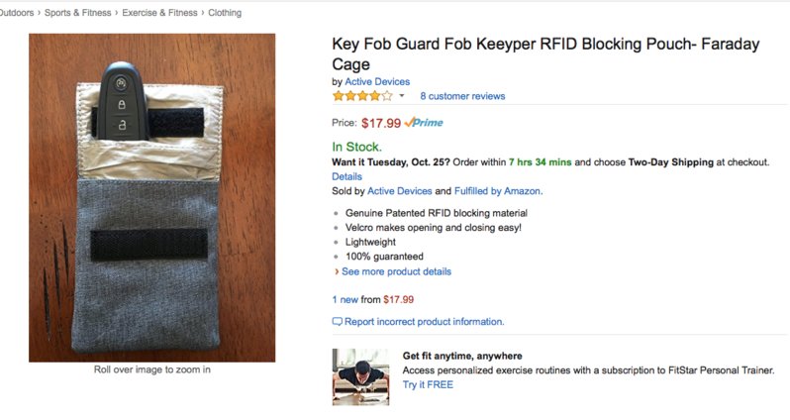790x420 pixels.
Task: Open the 8 customer reviews link
Action: (x=462, y=96)
